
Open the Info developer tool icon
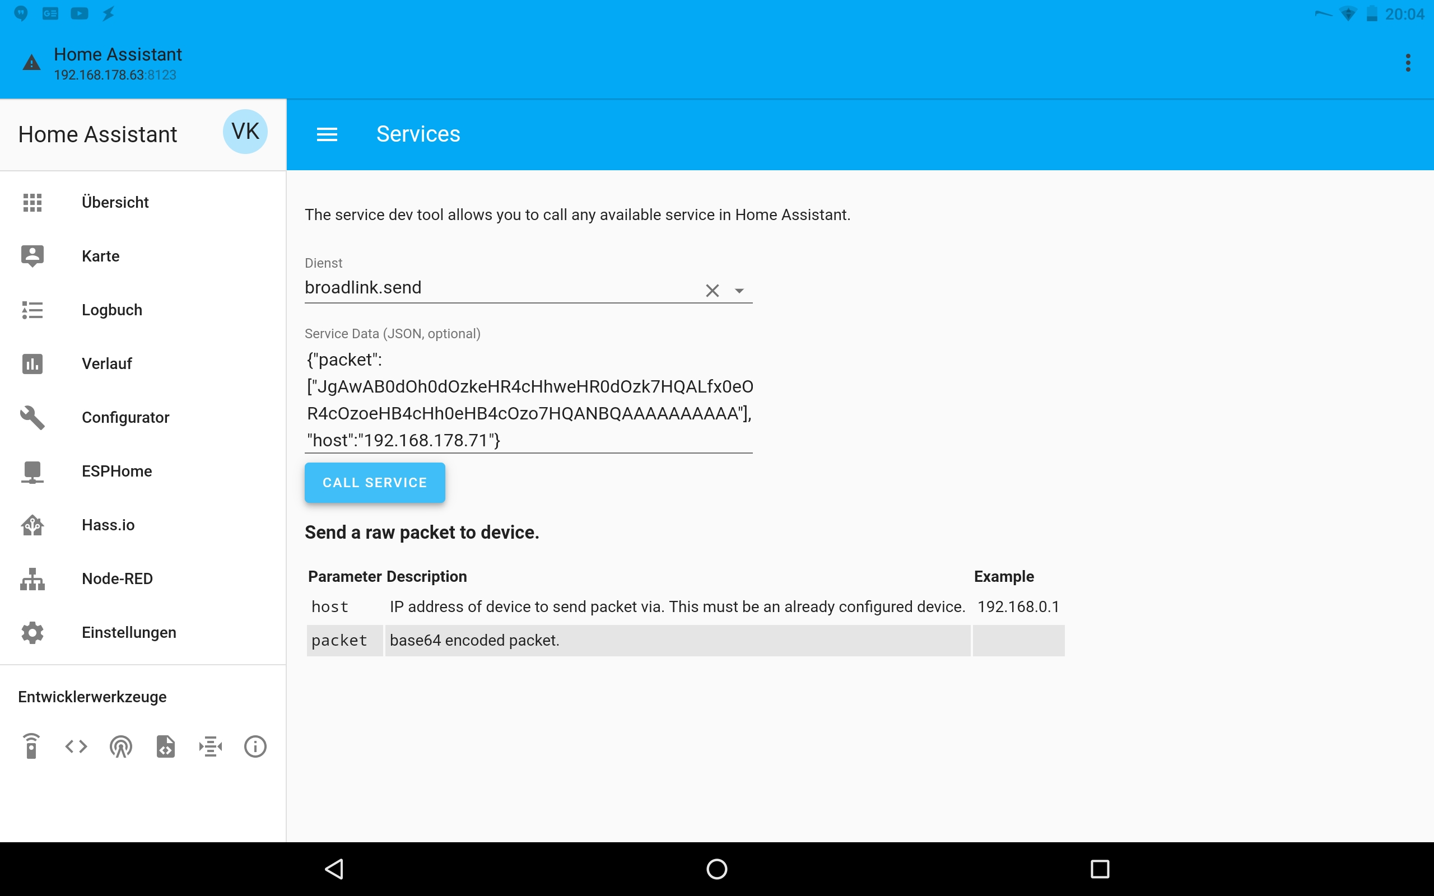coord(255,746)
